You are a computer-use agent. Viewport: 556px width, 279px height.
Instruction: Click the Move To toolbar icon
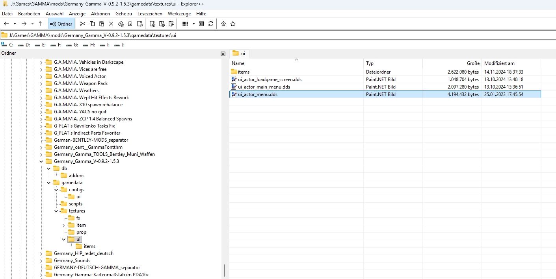[x=171, y=24]
